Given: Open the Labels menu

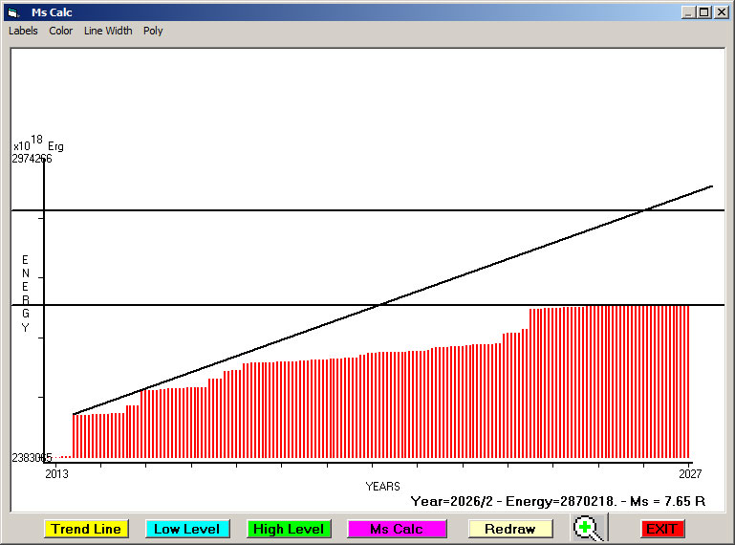Looking at the screenshot, I should [x=23, y=31].
